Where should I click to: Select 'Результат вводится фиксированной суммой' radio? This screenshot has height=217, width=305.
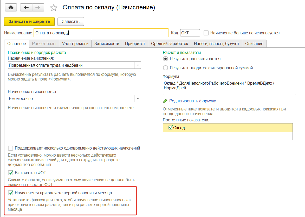pyautogui.click(x=165, y=68)
